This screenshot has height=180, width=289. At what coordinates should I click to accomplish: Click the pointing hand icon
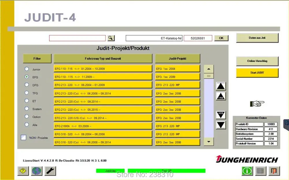tap(257, 104)
